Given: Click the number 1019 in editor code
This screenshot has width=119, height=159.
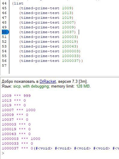Looking at the screenshot, I should (67, 18).
